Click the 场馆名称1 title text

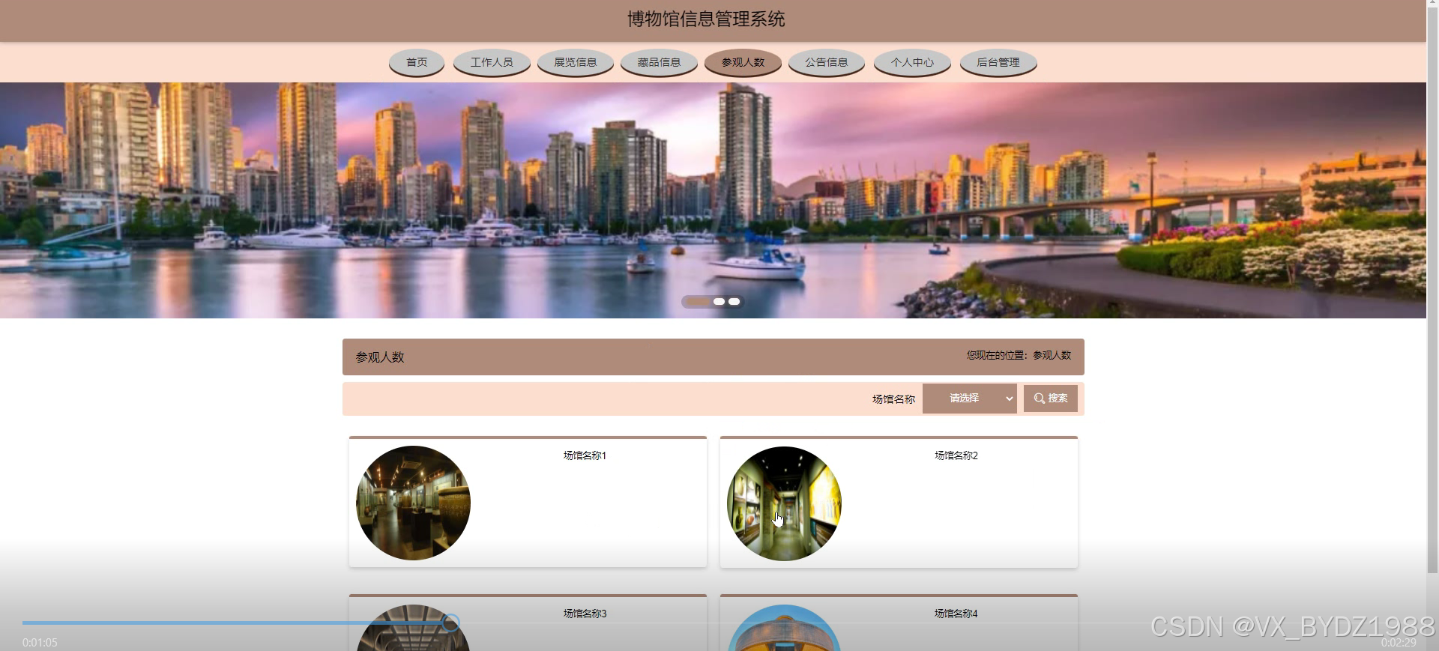coord(585,455)
